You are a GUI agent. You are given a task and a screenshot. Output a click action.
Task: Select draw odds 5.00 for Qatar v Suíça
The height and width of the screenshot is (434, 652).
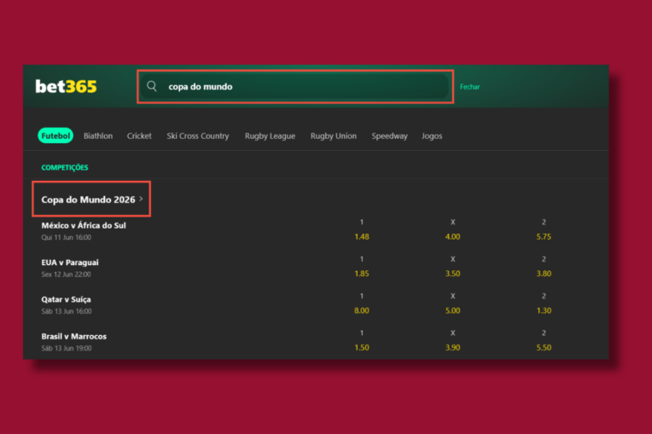453,310
